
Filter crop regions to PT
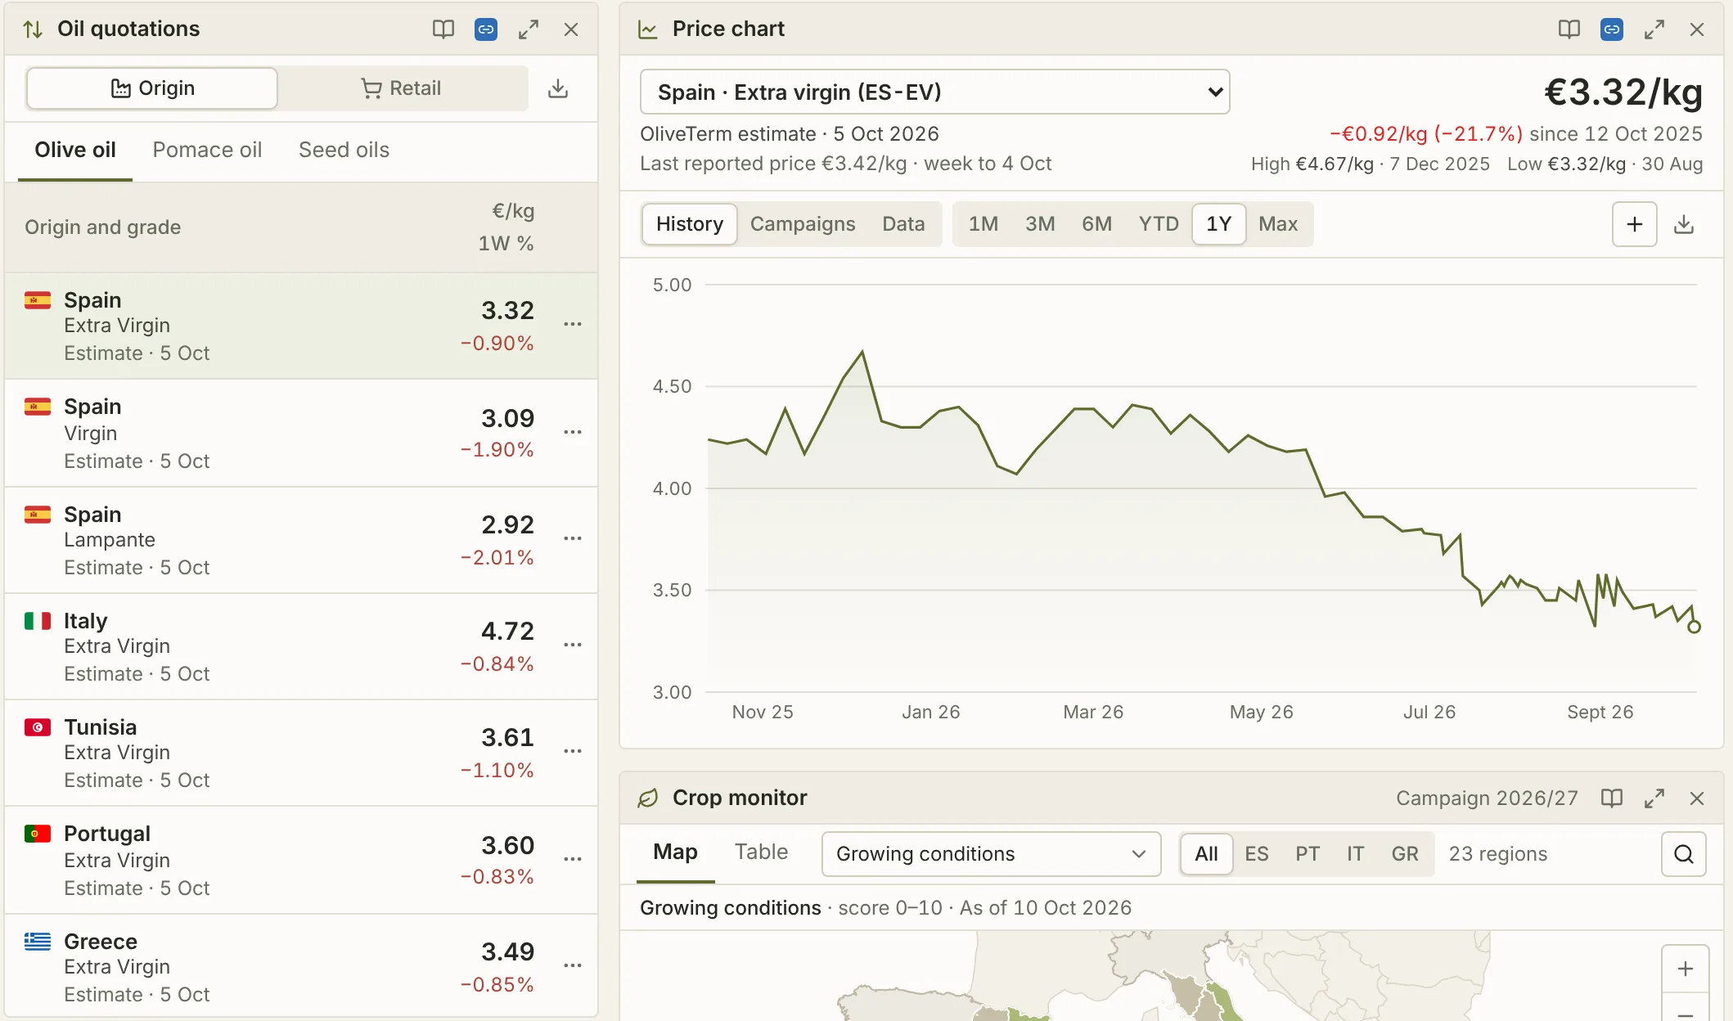pyautogui.click(x=1308, y=854)
